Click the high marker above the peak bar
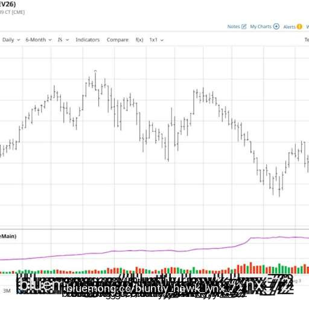309x309 pixels. coord(95,71)
